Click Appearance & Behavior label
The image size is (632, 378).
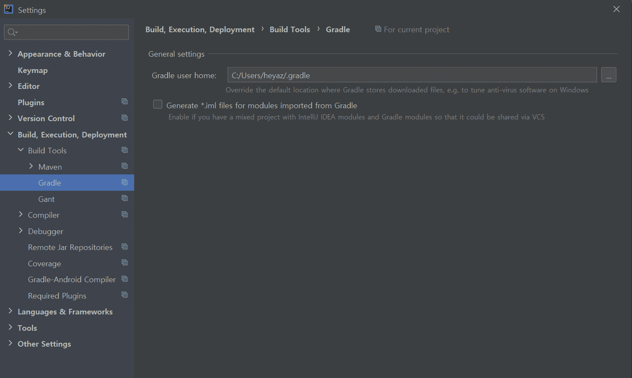61,54
